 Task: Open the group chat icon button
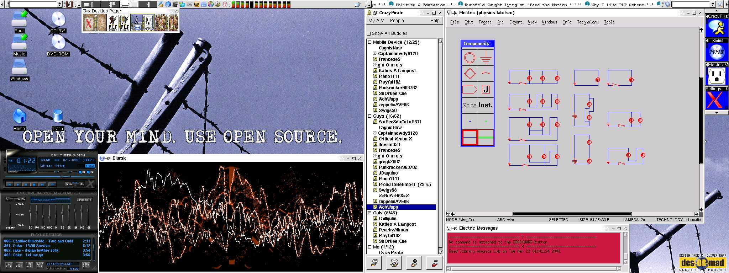tap(394, 263)
